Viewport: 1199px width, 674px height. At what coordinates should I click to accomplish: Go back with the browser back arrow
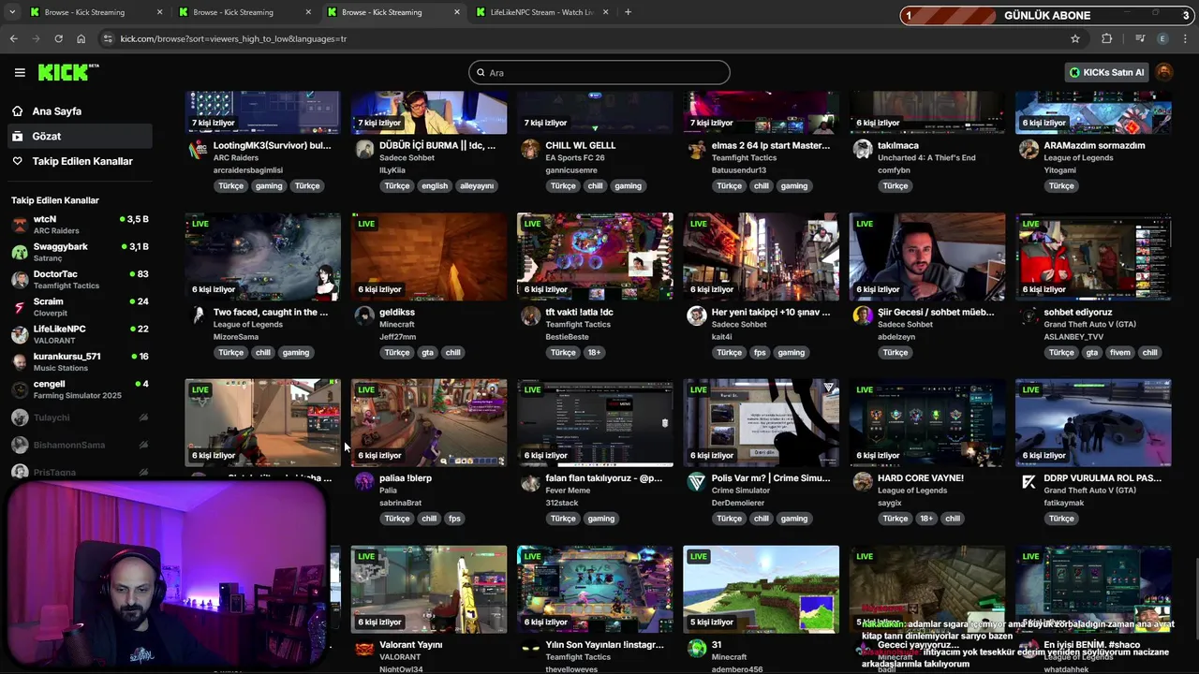point(13,38)
